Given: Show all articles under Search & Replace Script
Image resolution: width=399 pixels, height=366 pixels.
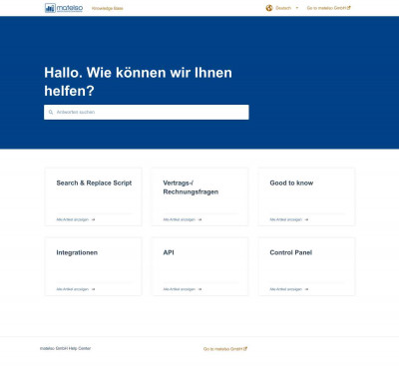Looking at the screenshot, I should 76,219.
